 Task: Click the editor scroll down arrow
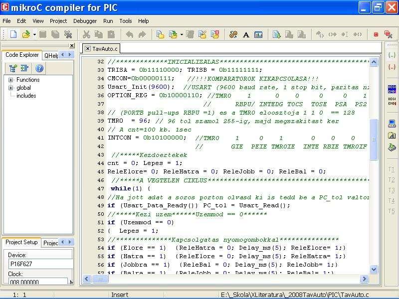(374, 269)
